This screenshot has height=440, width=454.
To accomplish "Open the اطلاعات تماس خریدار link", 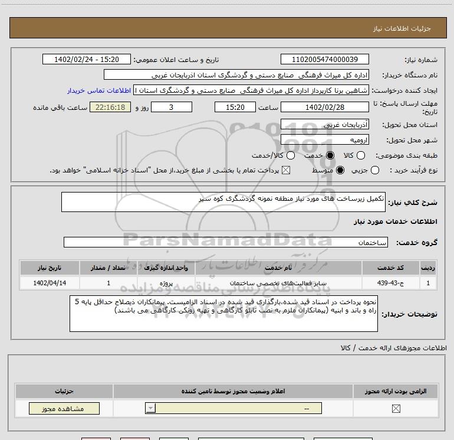I will (x=99, y=90).
